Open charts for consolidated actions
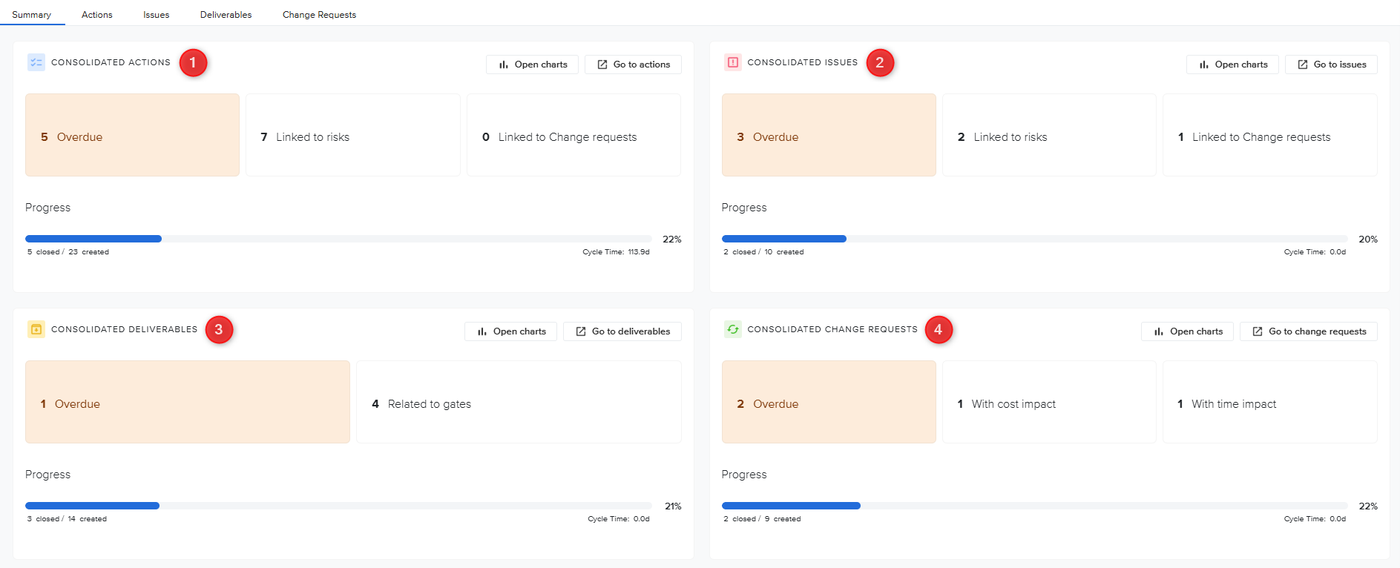 pos(532,65)
